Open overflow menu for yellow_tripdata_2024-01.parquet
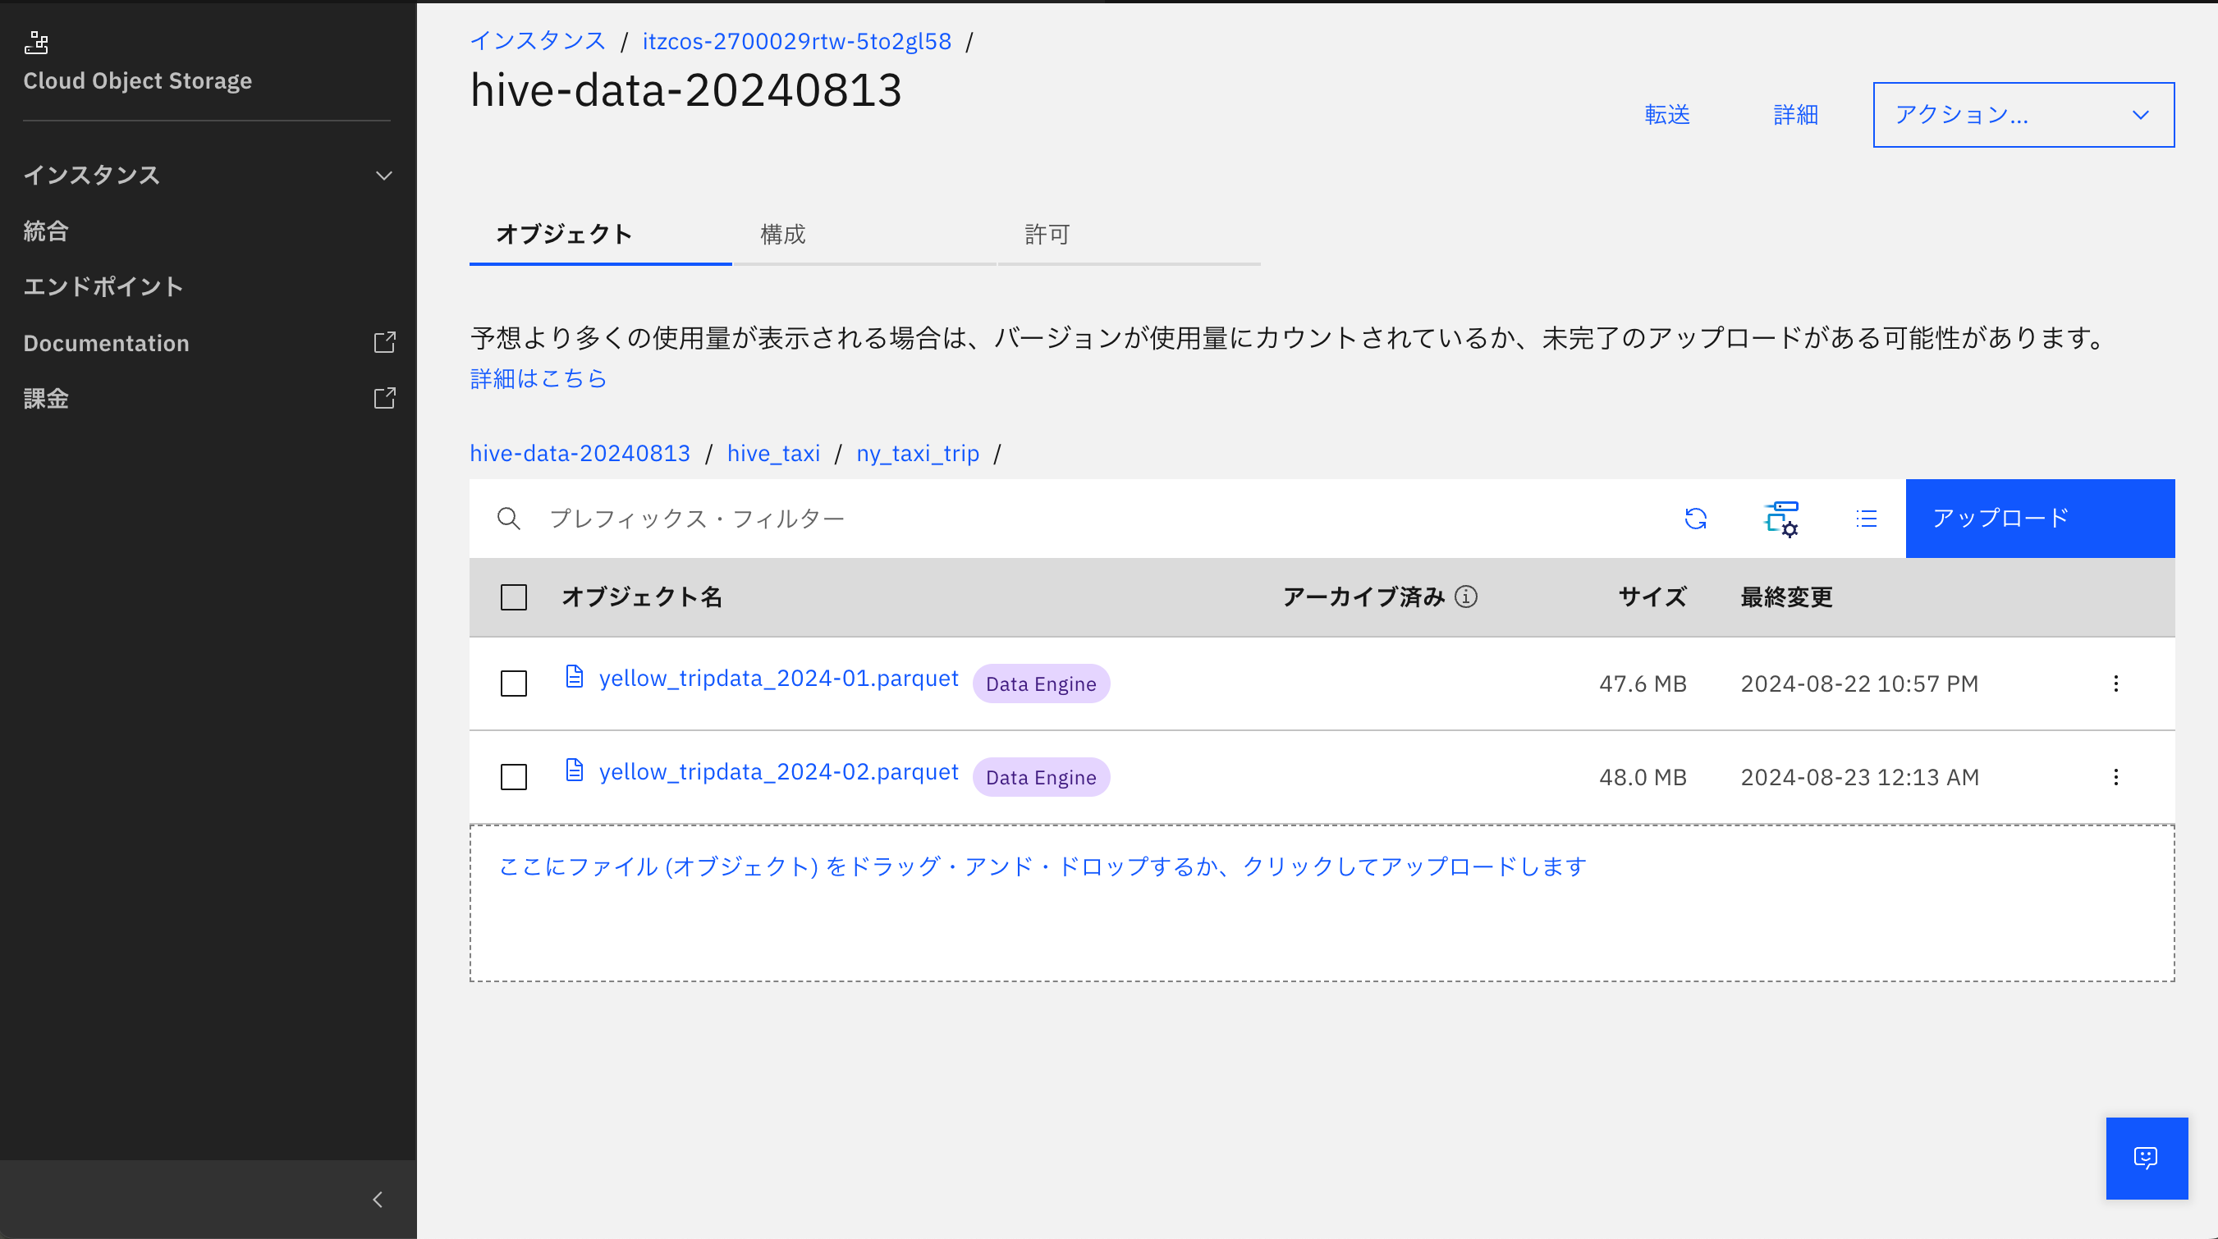This screenshot has width=2218, height=1239. click(2115, 684)
